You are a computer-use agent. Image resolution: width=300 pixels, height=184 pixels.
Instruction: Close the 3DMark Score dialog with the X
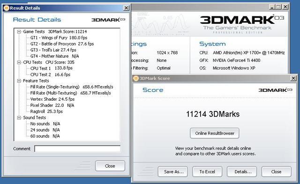click(293, 78)
